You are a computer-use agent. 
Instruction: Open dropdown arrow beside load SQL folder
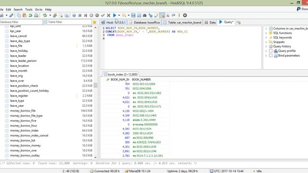(x=128, y=15)
